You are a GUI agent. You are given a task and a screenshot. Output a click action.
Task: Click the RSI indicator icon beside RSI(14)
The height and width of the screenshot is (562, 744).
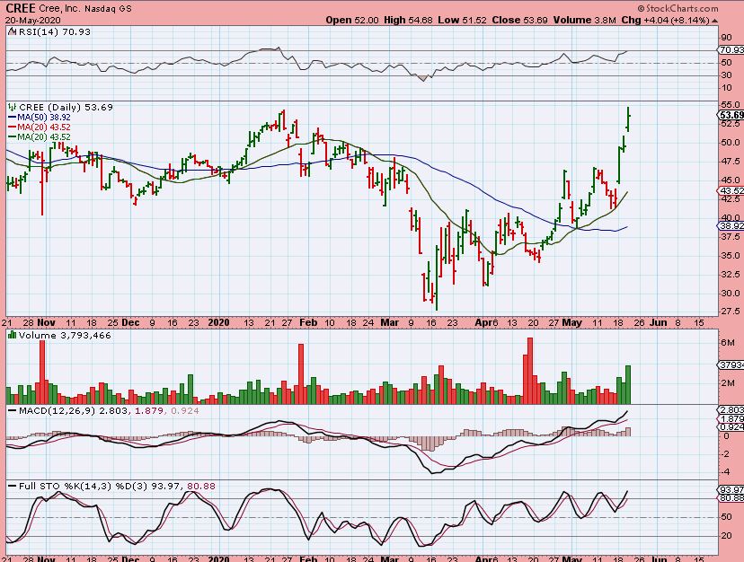click(x=13, y=31)
